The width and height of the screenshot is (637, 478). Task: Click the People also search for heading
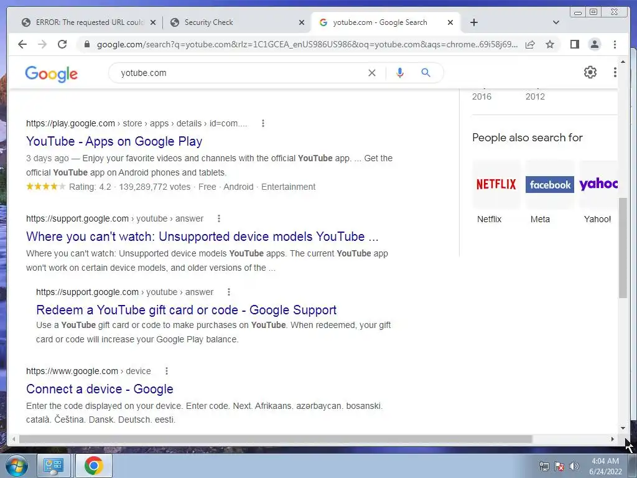(x=528, y=138)
